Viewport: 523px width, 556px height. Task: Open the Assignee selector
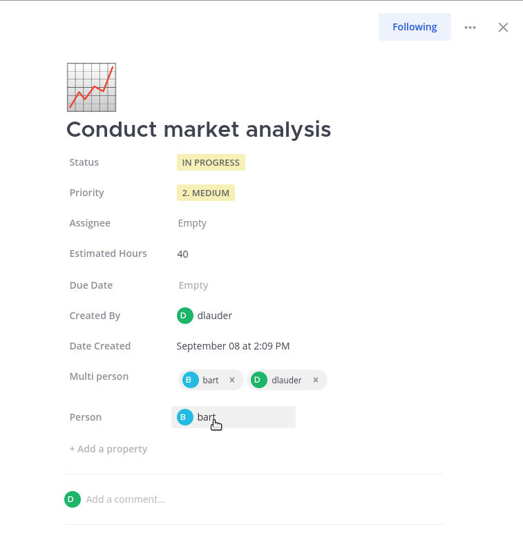pyautogui.click(x=192, y=223)
